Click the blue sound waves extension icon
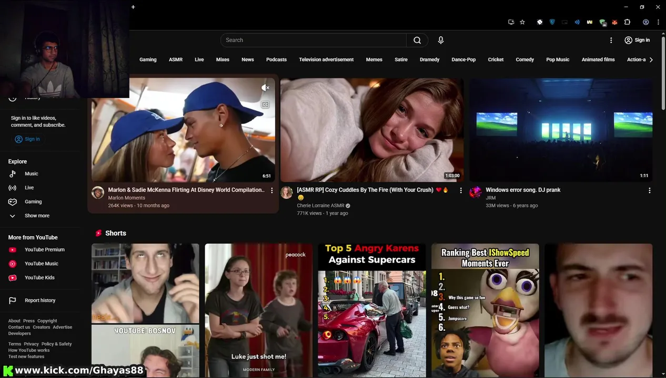Image resolution: width=666 pixels, height=378 pixels. coord(577,22)
